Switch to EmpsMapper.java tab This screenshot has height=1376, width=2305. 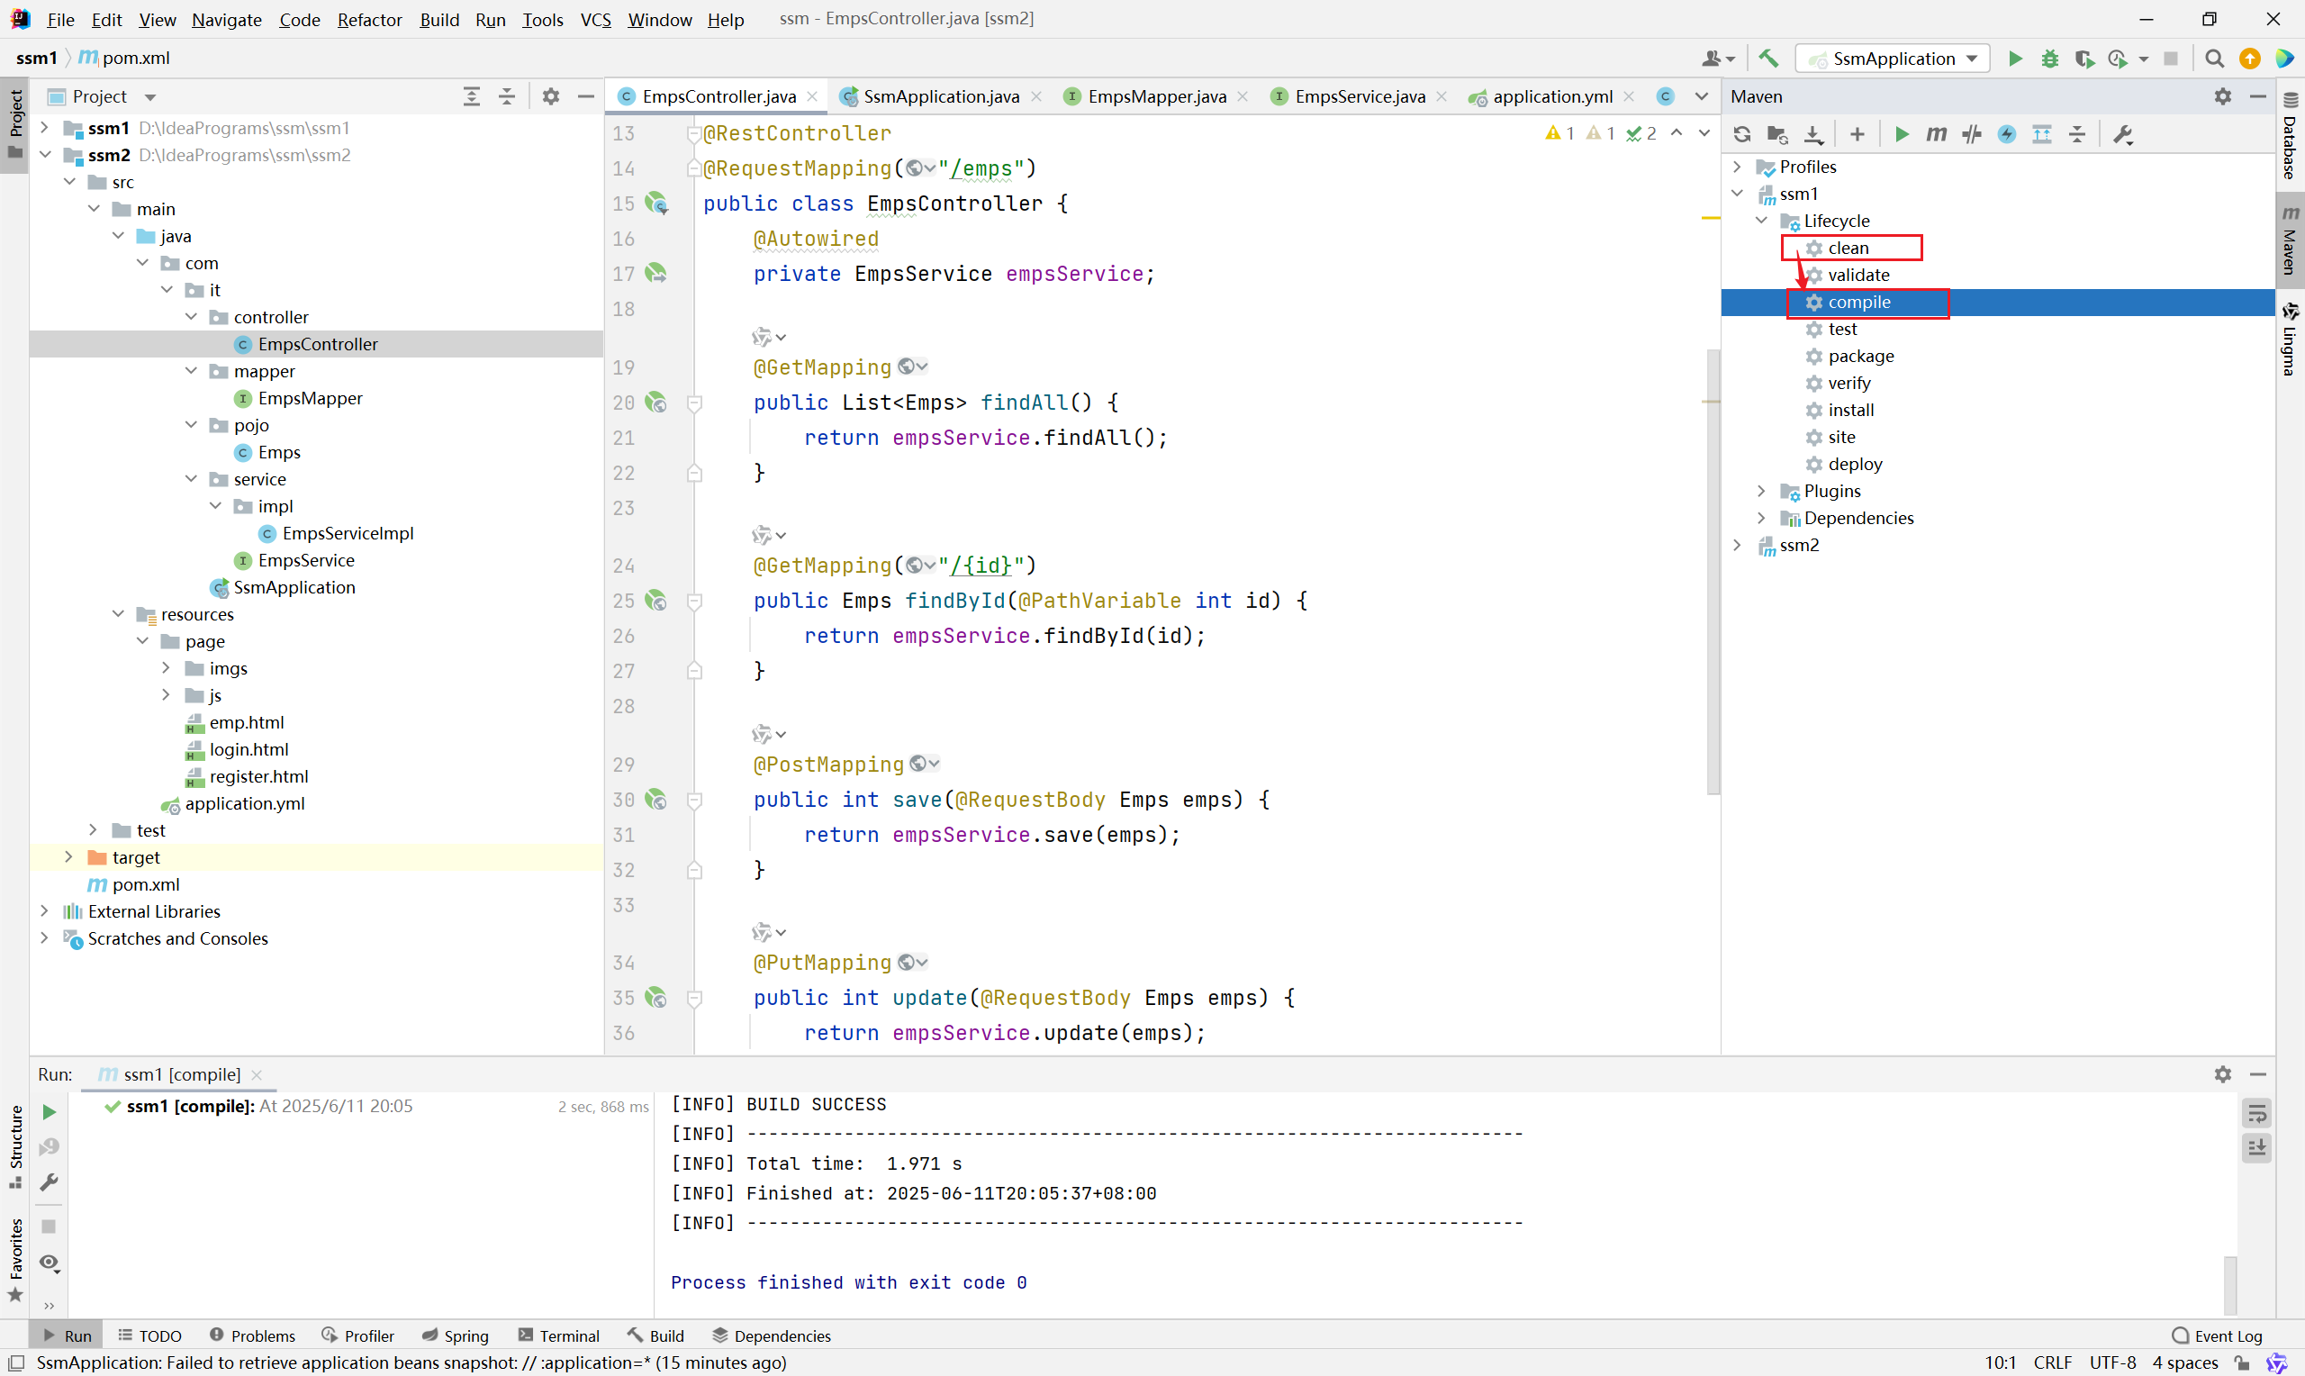point(1156,96)
